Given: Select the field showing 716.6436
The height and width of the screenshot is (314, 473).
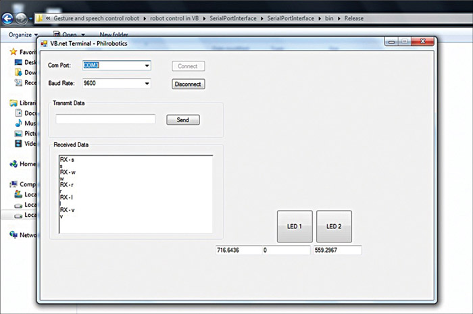Looking at the screenshot, I should (238, 251).
